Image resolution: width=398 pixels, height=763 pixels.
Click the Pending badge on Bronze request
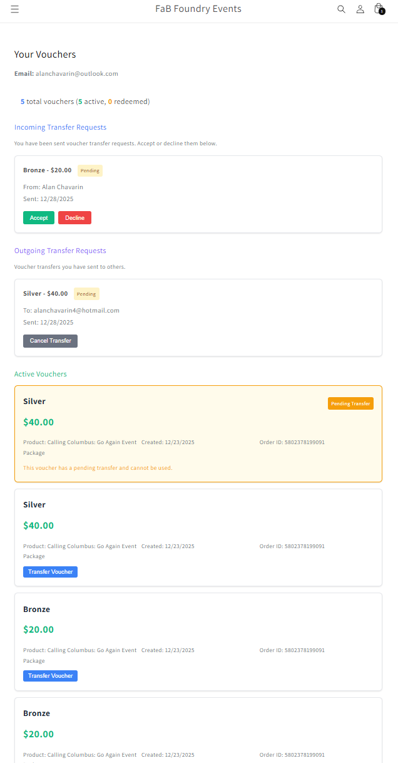tap(90, 170)
